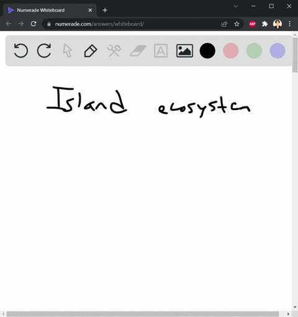Set pen color to green
Image resolution: width=298 pixels, height=317 pixels.
[x=254, y=50]
